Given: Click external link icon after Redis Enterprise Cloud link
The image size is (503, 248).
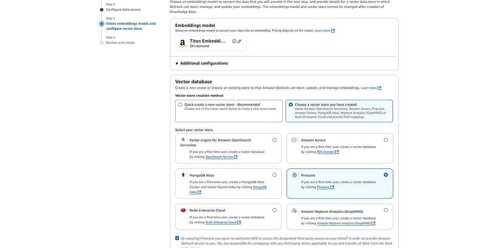Looking at the screenshot, I should pyautogui.click(x=239, y=222).
